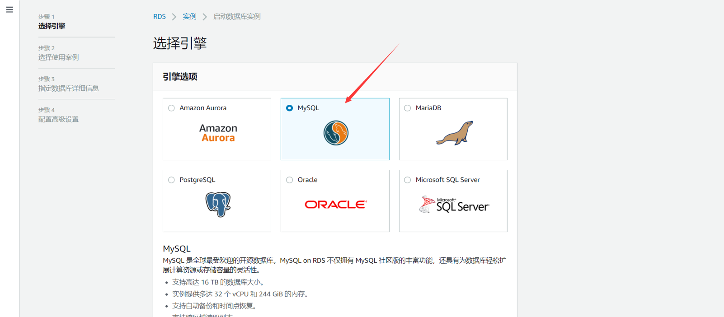Viewport: 724px width, 317px height.
Task: Click the MariaDB seal logo
Action: click(455, 133)
